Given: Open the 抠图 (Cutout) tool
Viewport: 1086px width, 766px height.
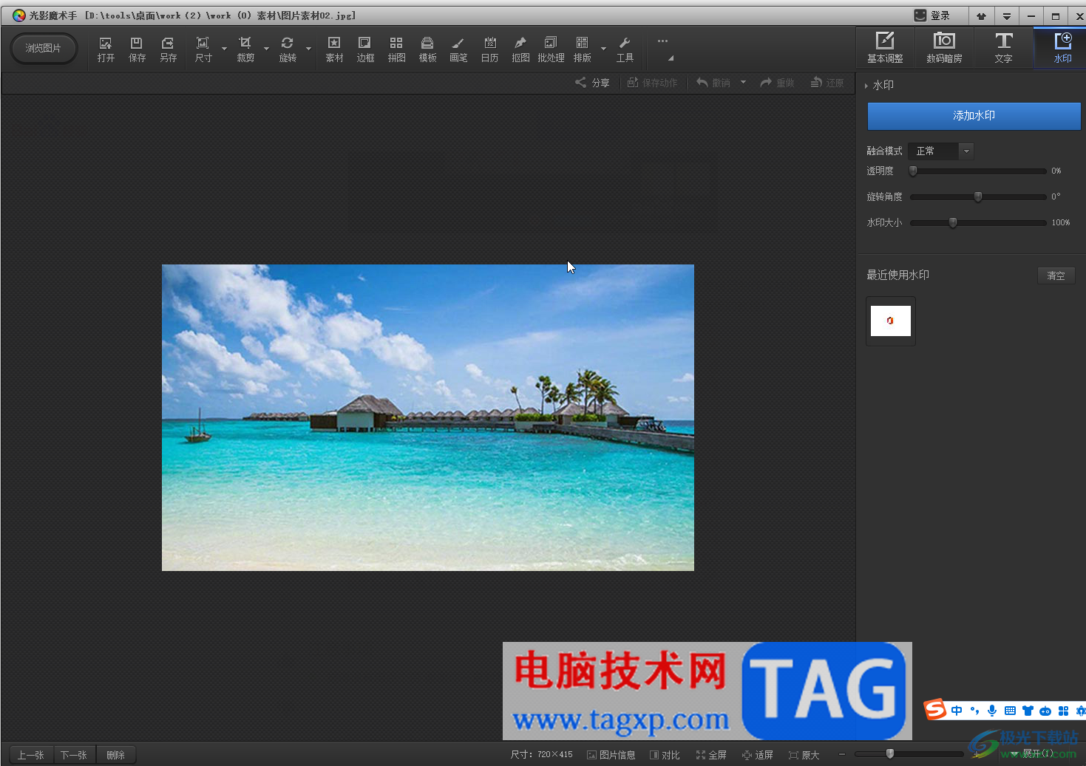Looking at the screenshot, I should pyautogui.click(x=520, y=49).
